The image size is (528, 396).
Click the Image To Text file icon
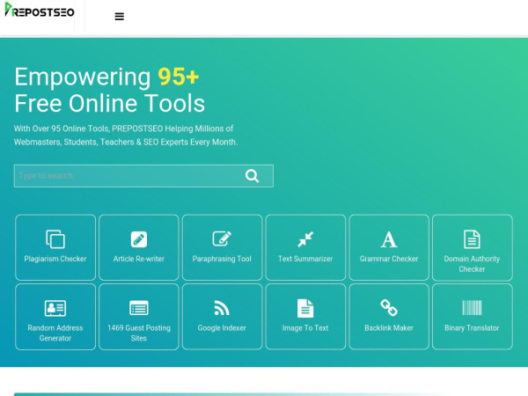tap(305, 308)
